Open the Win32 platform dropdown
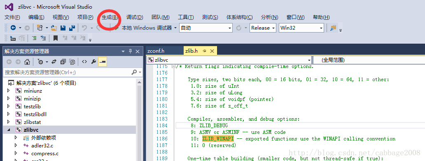This screenshot has width=425, height=161. click(x=301, y=28)
